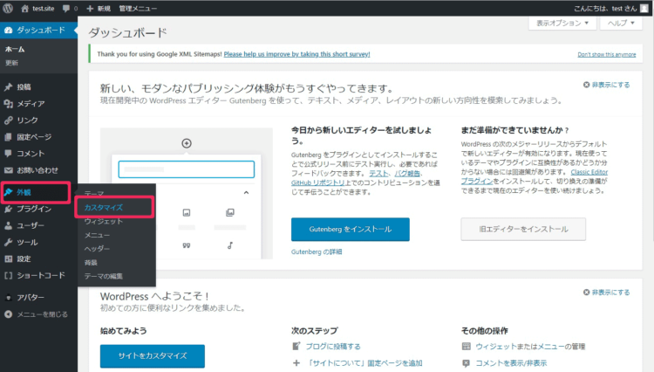Image resolution: width=654 pixels, height=372 pixels.
Task: Open 設定 (Settings) in the sidebar
Action: 24,258
